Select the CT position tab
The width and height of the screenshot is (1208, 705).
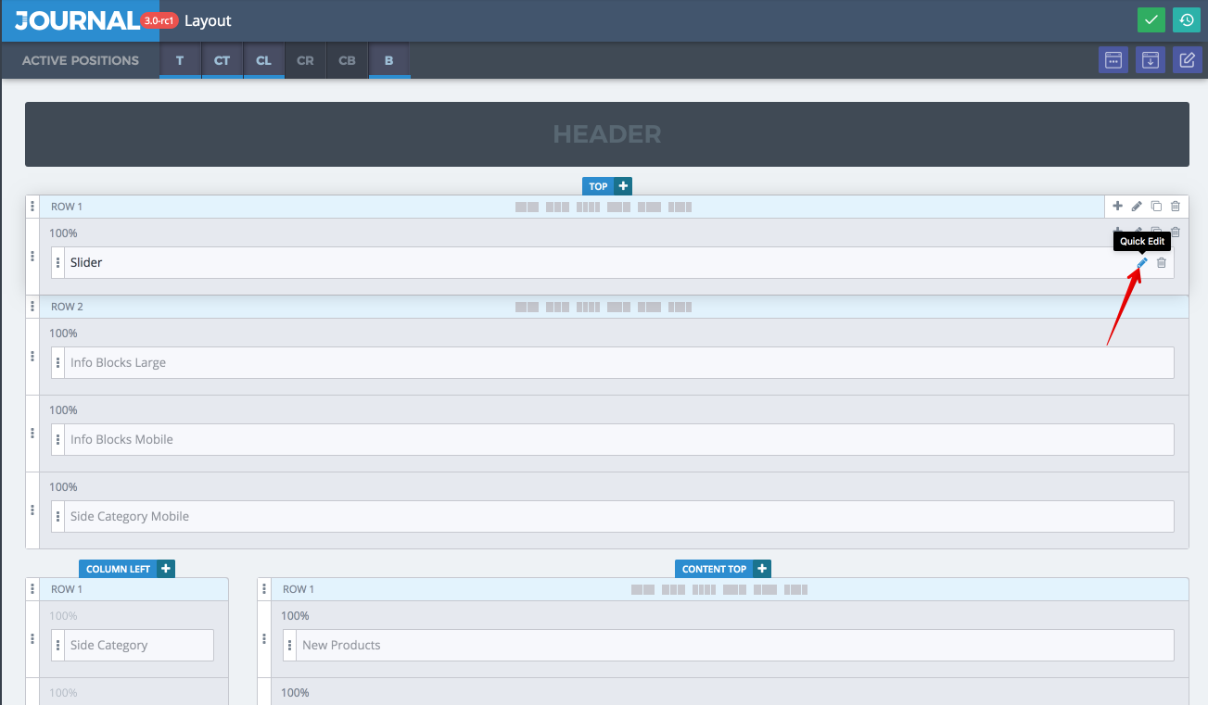(222, 60)
